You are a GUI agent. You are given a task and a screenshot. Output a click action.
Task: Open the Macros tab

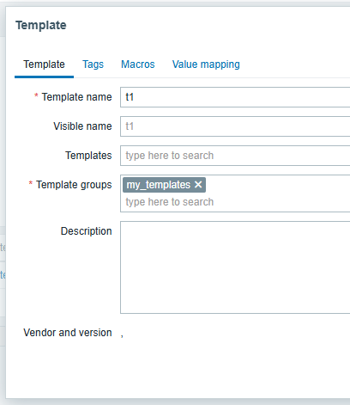coord(138,64)
